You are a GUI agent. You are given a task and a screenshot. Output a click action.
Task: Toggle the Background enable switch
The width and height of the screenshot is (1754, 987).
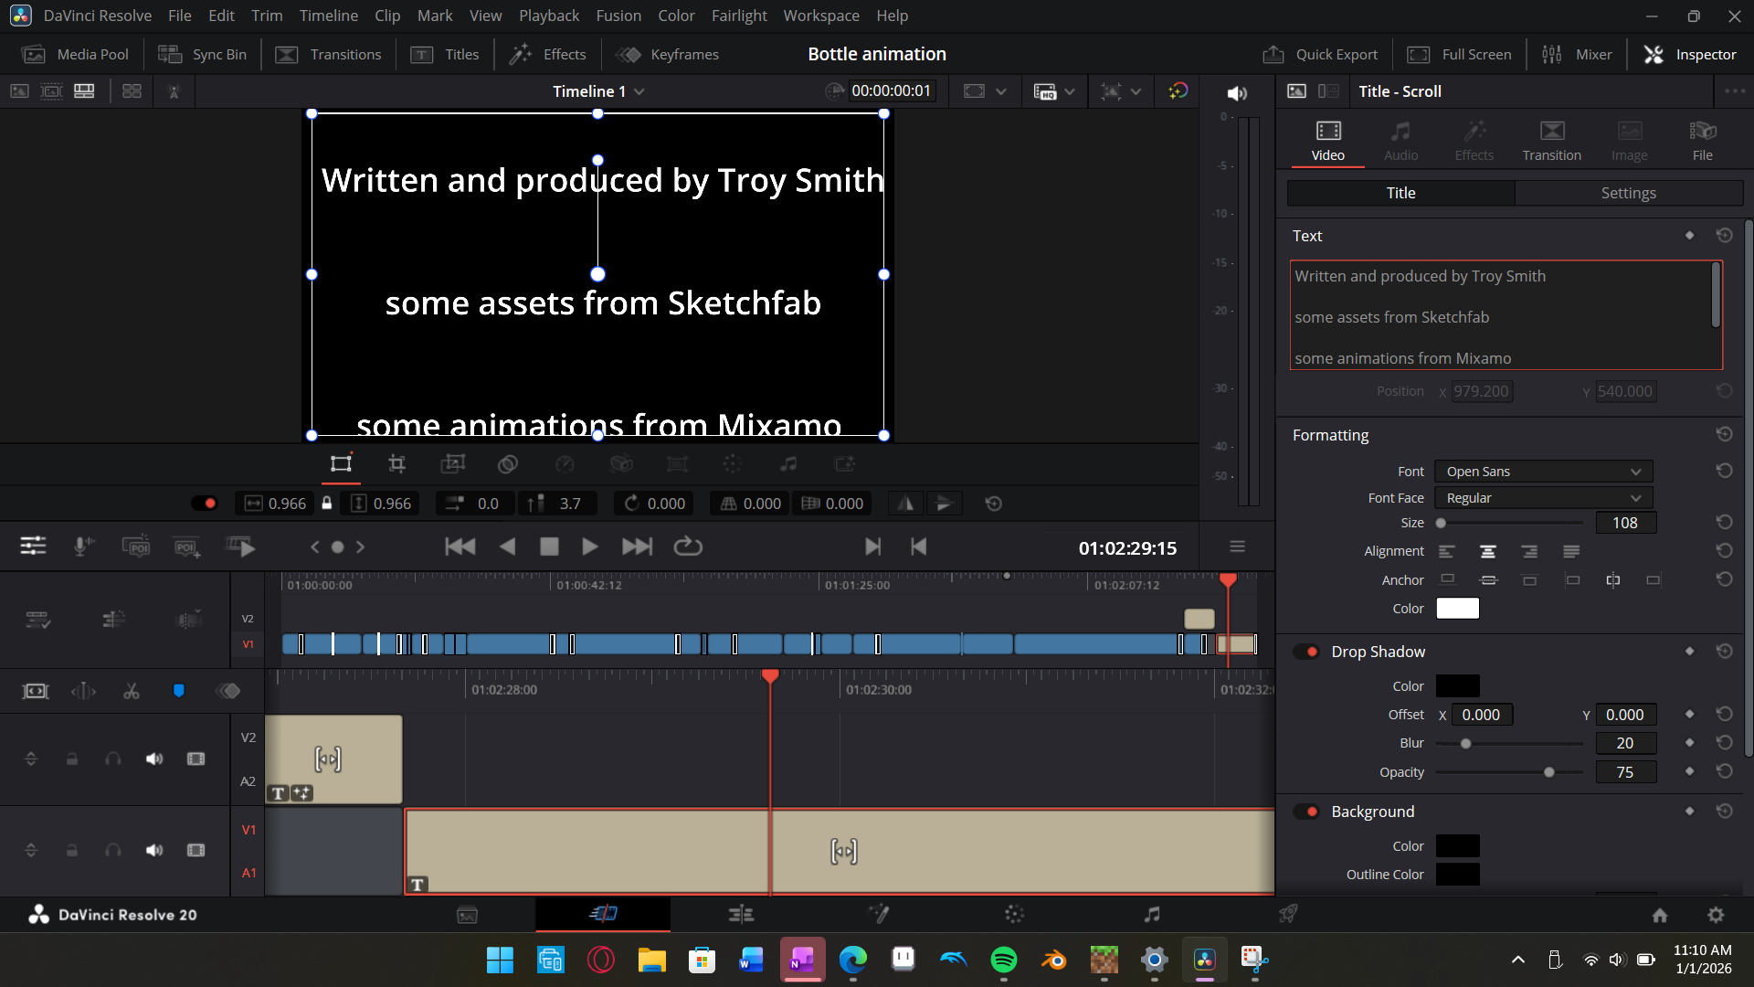[1306, 812]
